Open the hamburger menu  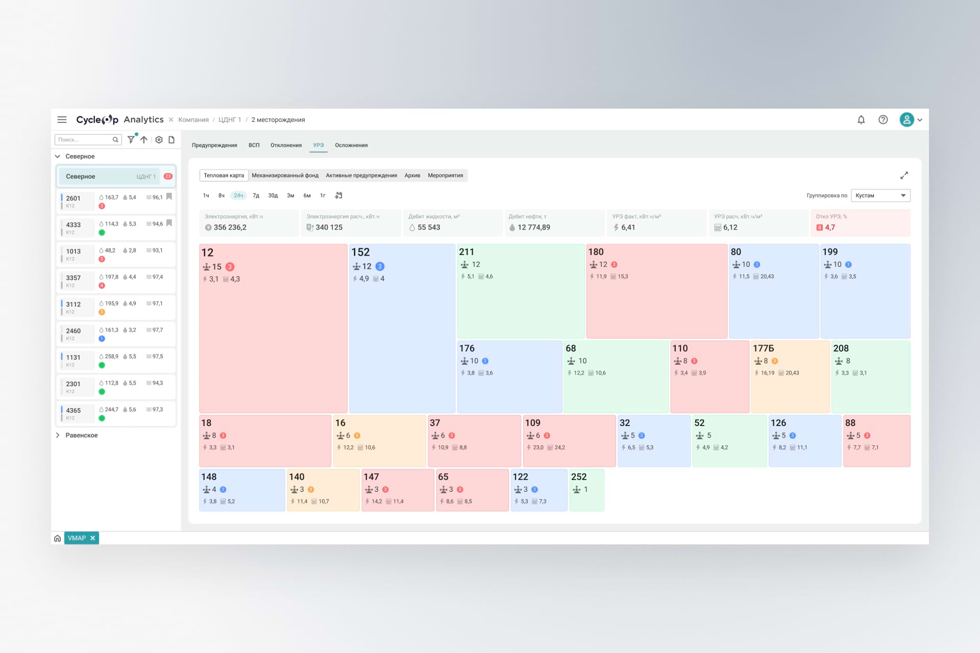click(x=62, y=119)
